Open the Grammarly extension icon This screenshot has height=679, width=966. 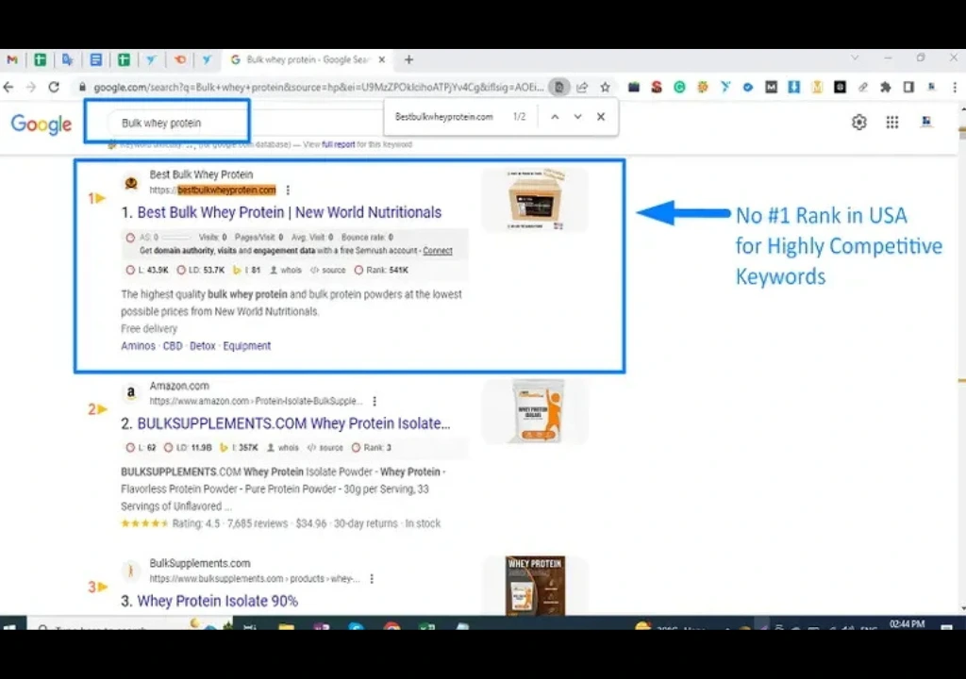click(x=679, y=87)
